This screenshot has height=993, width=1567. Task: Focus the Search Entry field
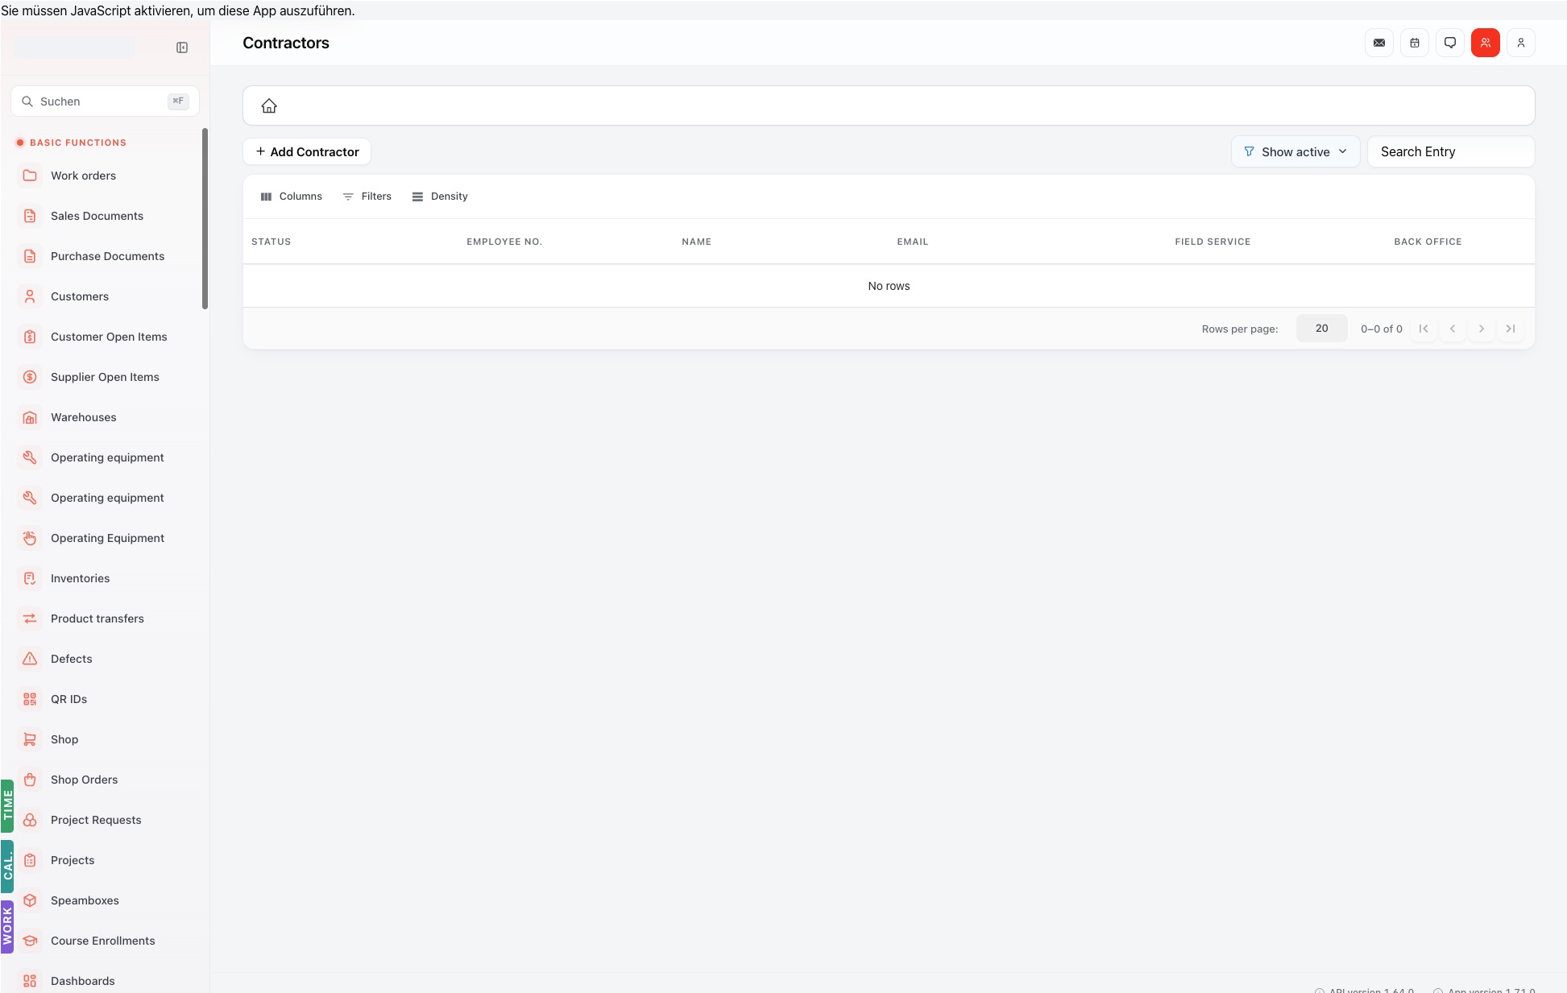(x=1451, y=151)
